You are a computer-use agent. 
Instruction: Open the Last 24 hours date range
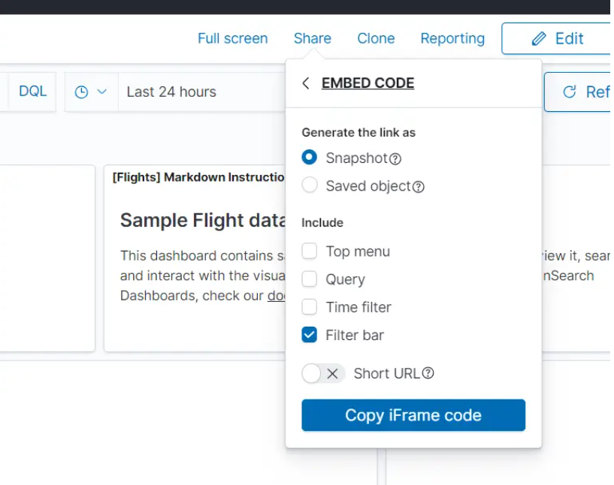171,92
